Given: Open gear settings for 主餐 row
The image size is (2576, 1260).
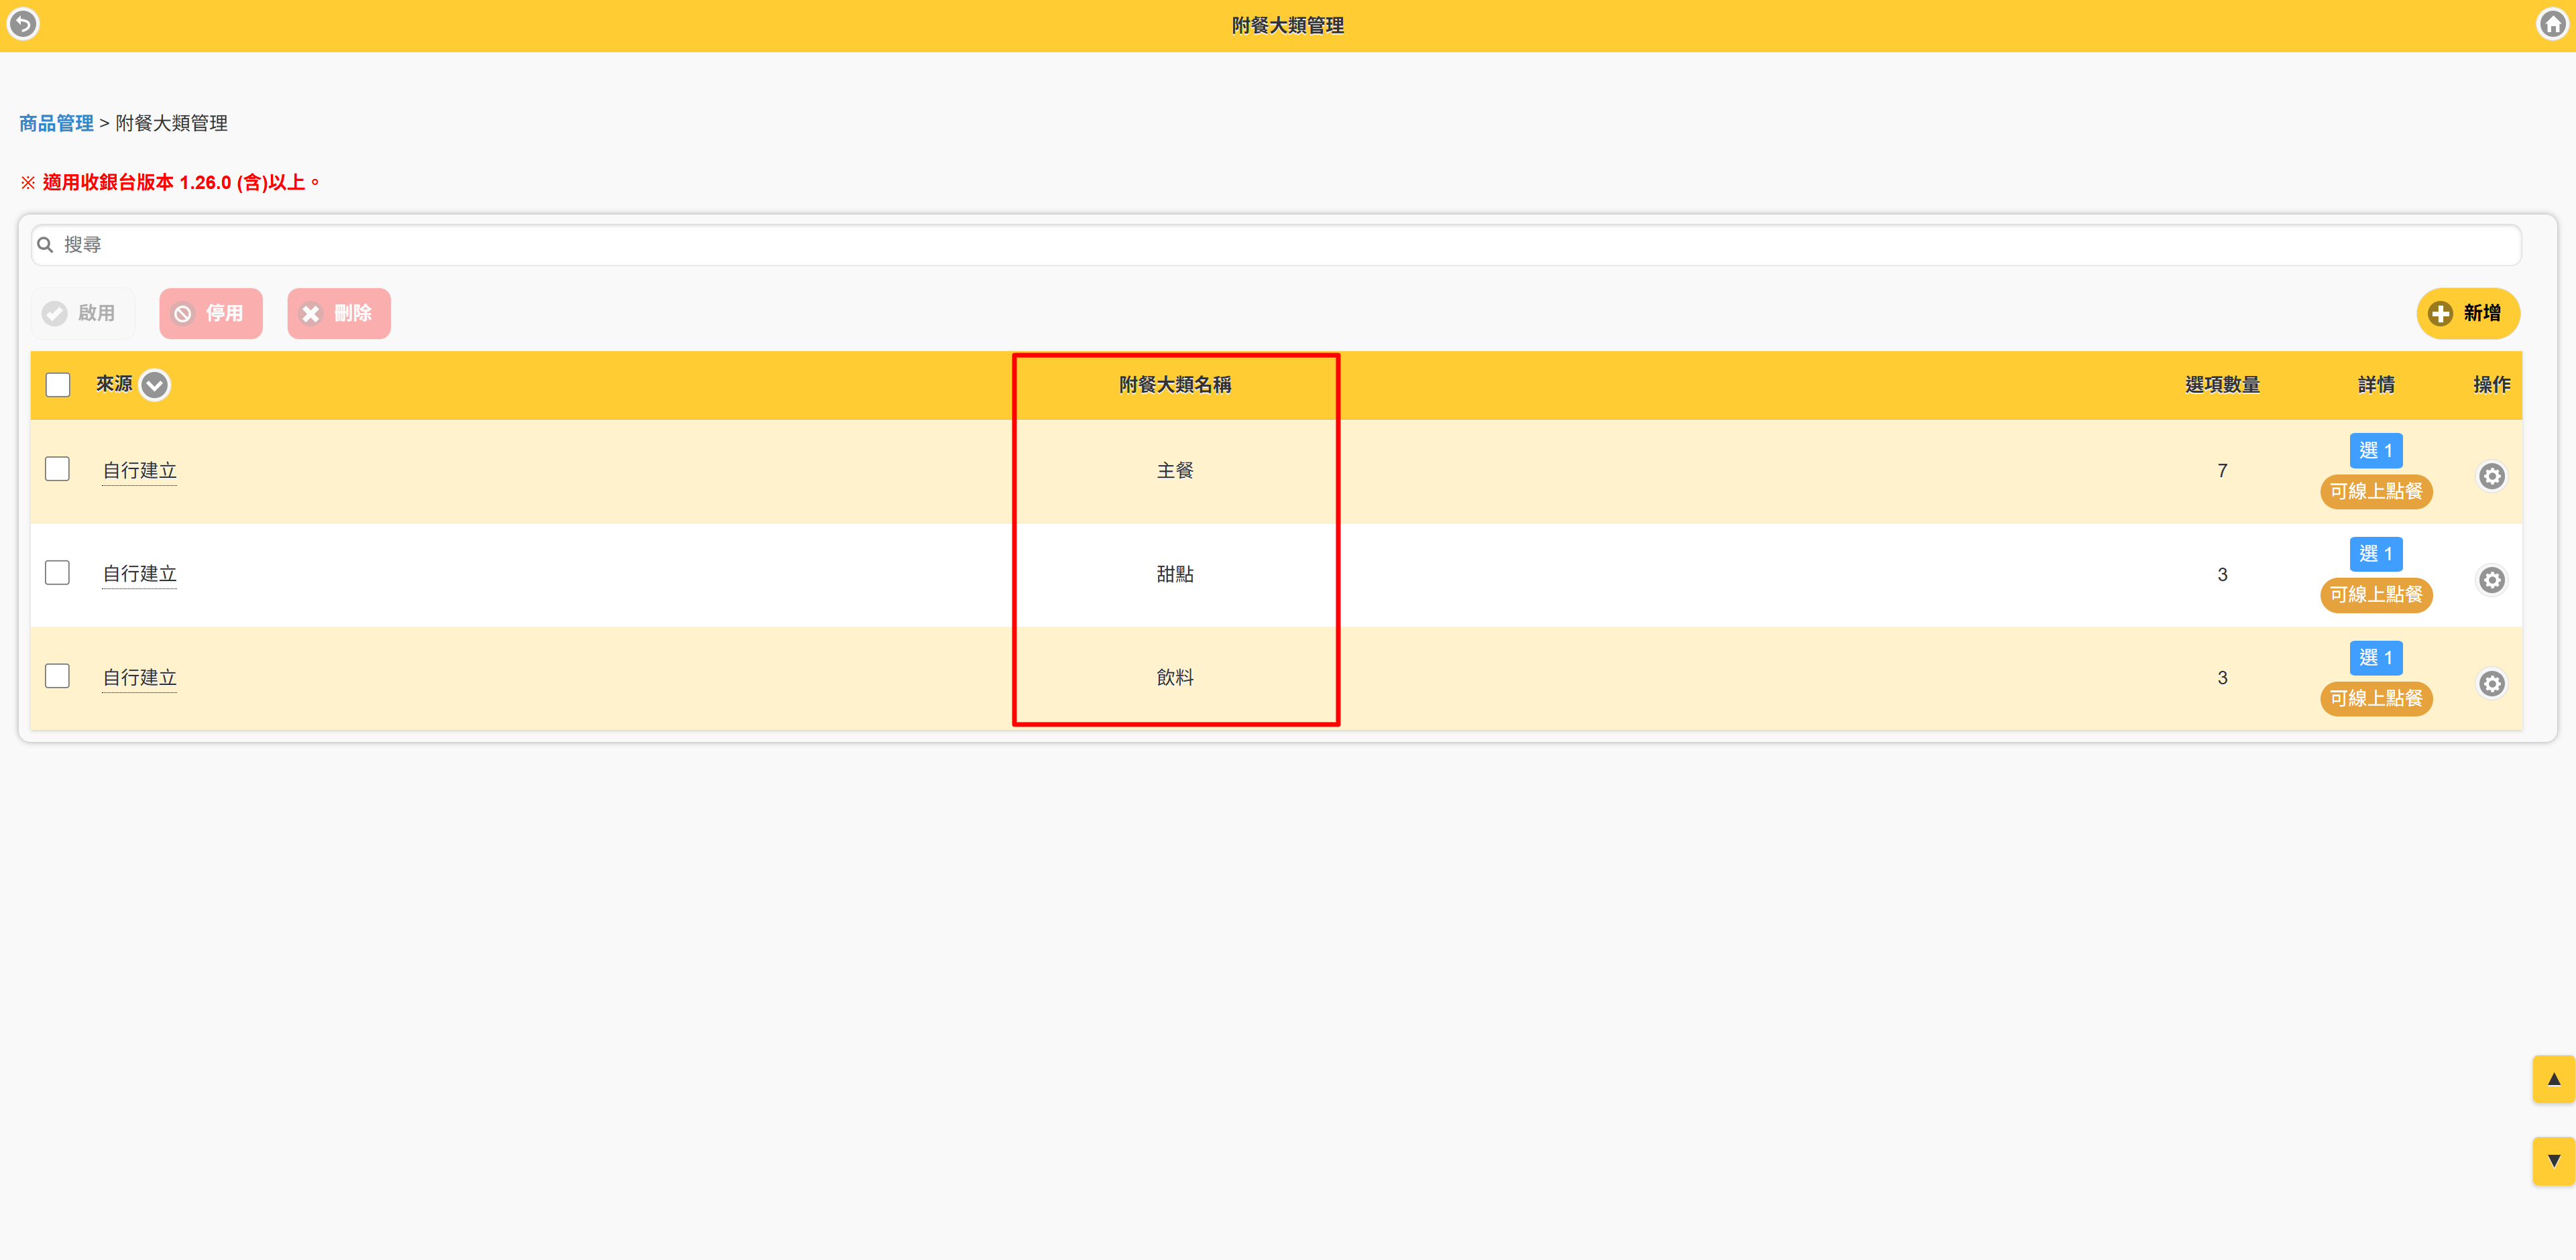Looking at the screenshot, I should [2491, 477].
